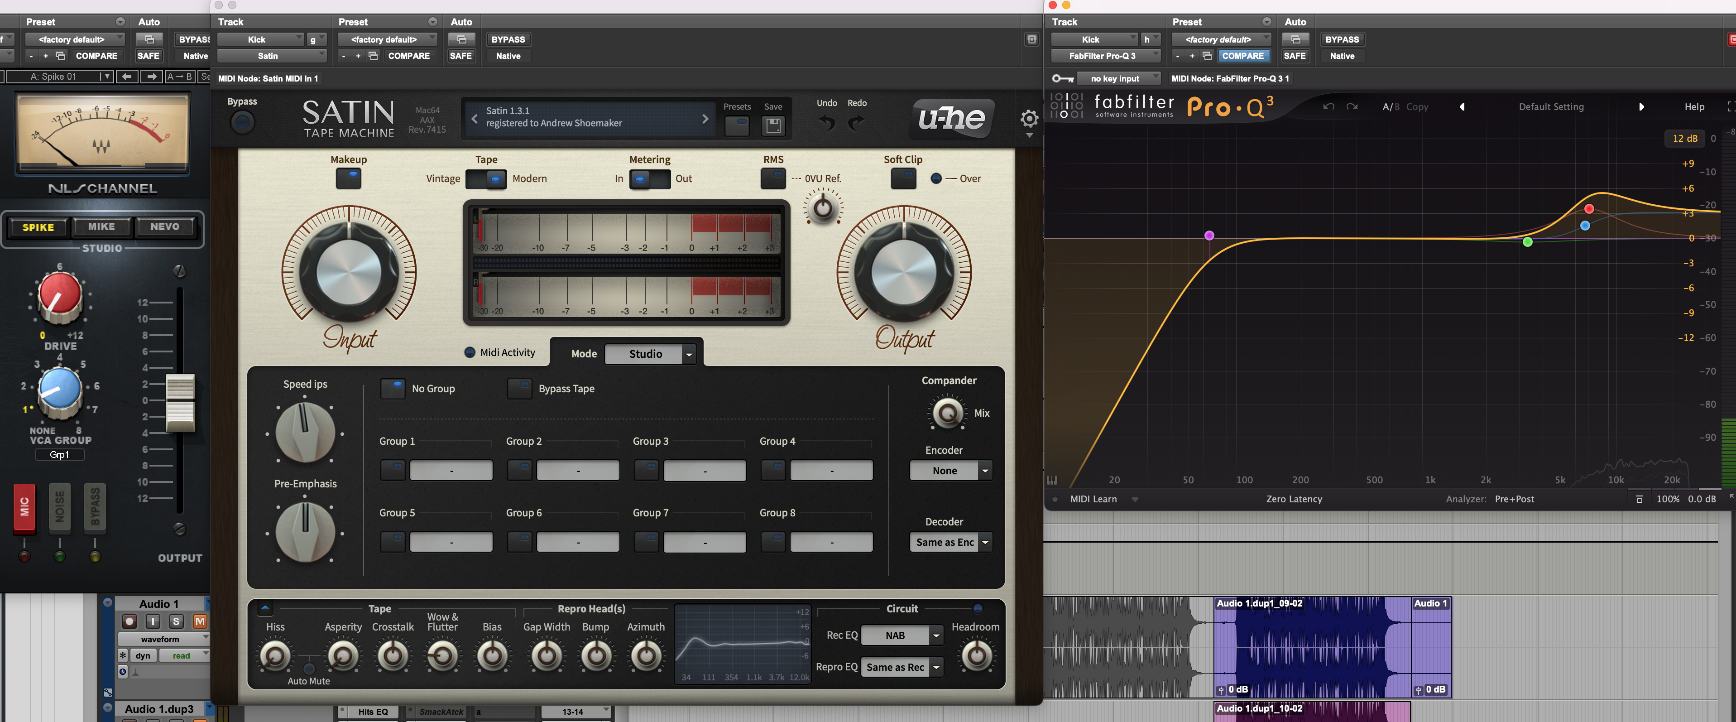Toggle the Satin Bypass button
The width and height of the screenshot is (1736, 722).
pos(243,122)
